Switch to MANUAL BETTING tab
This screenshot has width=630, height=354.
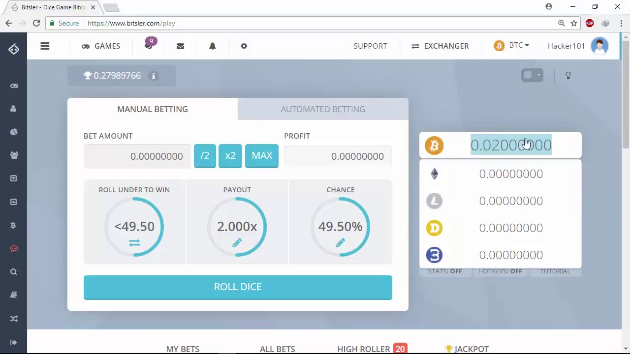[x=153, y=109]
